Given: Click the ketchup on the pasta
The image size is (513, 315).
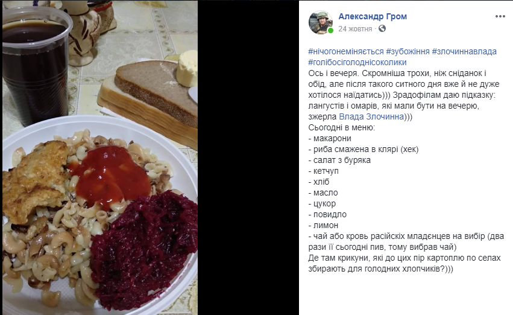Looking at the screenshot, I should (x=110, y=176).
